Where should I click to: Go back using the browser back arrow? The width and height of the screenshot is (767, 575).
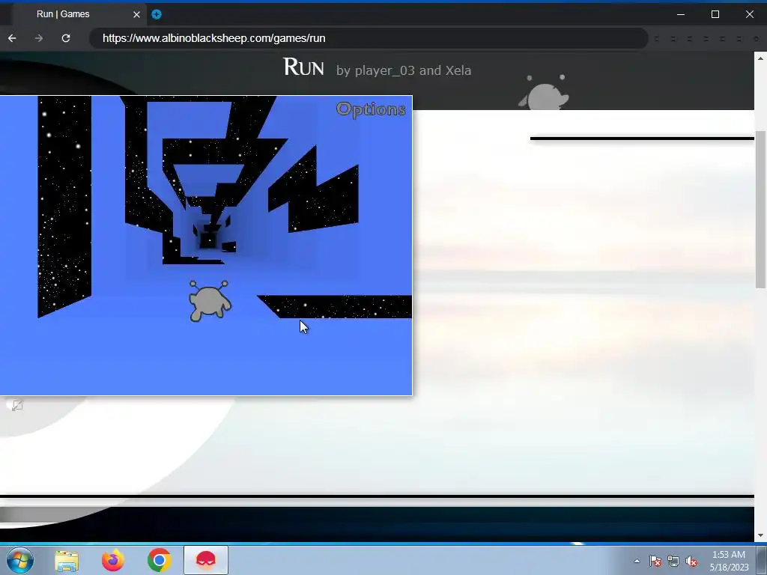tap(12, 38)
